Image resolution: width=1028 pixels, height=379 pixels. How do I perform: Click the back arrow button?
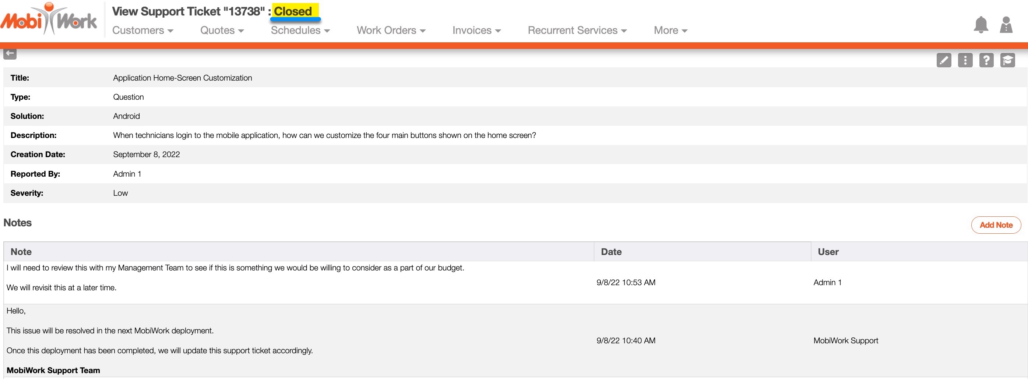[x=10, y=53]
